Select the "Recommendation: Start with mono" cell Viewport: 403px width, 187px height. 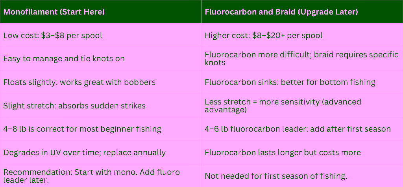(91, 176)
